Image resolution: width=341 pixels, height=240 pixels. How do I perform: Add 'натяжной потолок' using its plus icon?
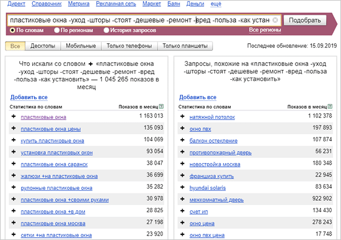pyautogui.click(x=183, y=117)
